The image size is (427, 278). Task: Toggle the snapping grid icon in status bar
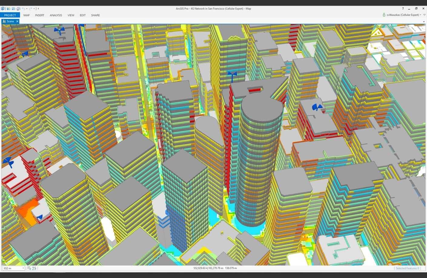coord(29,268)
